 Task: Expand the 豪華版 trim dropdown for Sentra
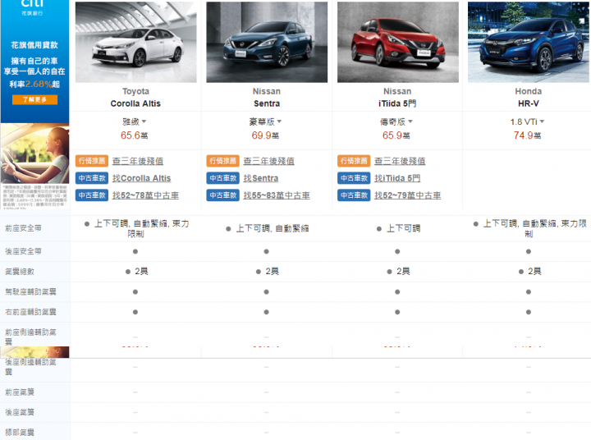[x=265, y=121]
